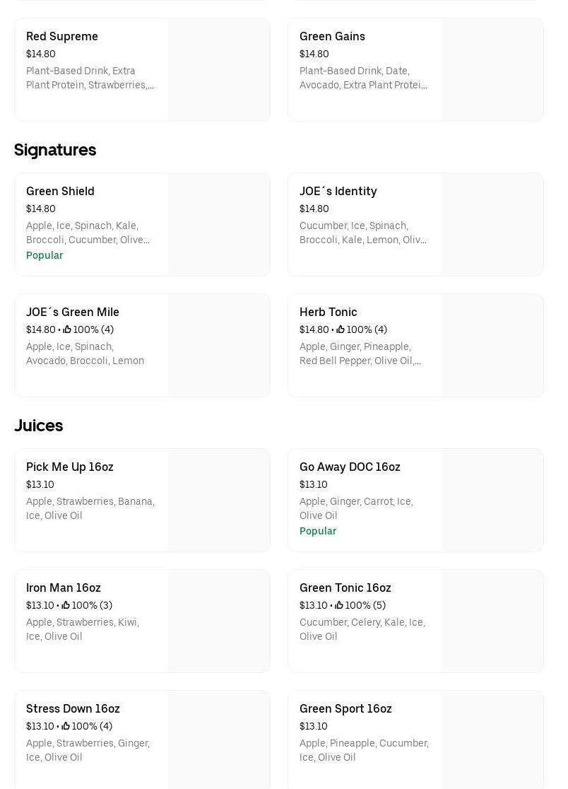This screenshot has height=789, width=568.
Task: Click thumbs-up icon on Green Tonic 16oz
Action: coord(339,605)
